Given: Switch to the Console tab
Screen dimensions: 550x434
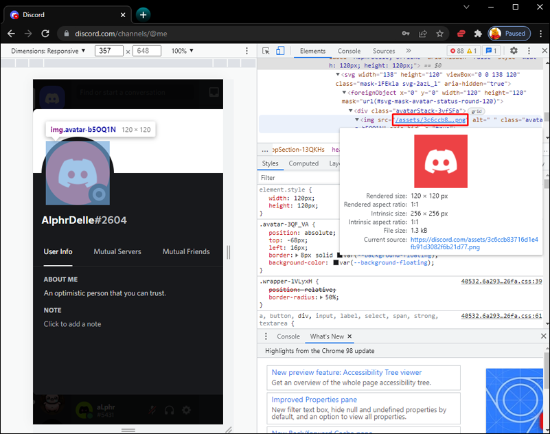Looking at the screenshot, I should [349, 51].
